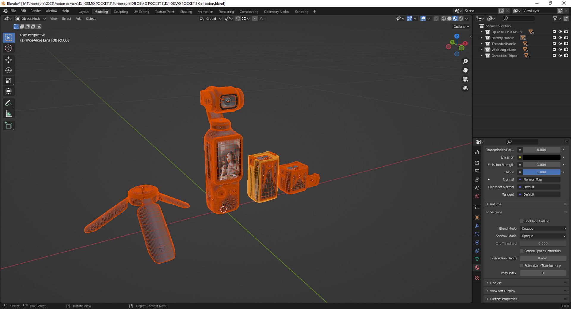This screenshot has height=309, width=571.
Task: Activate the Rotate tool
Action: (x=8, y=70)
